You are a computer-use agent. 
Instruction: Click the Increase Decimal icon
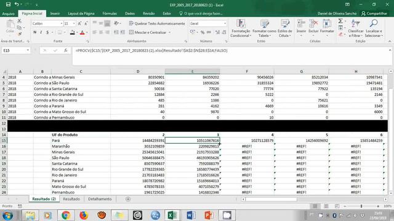[x=217, y=32]
